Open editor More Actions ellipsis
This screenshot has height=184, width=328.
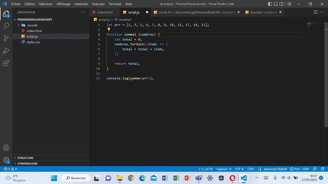pyautogui.click(x=322, y=12)
